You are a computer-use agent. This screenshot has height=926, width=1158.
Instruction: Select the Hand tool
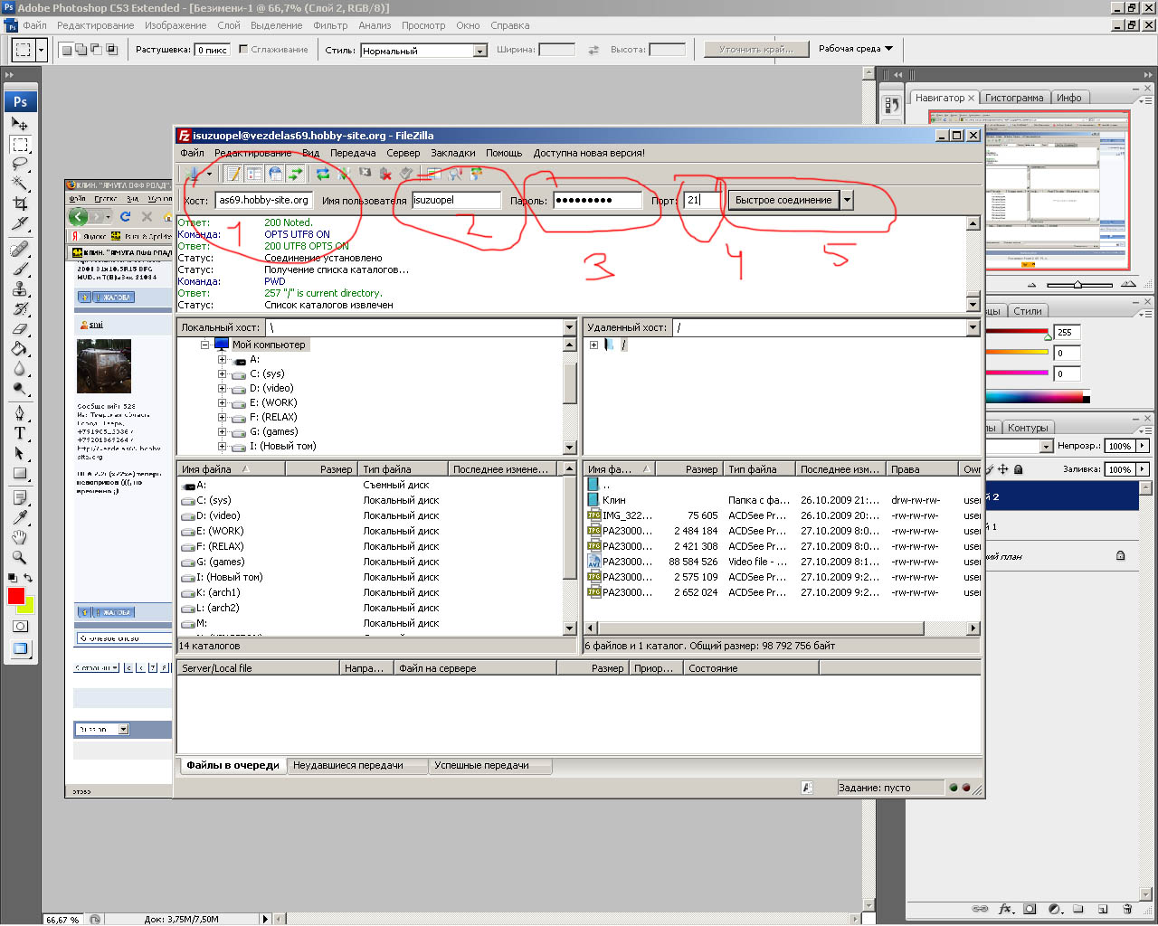20,537
